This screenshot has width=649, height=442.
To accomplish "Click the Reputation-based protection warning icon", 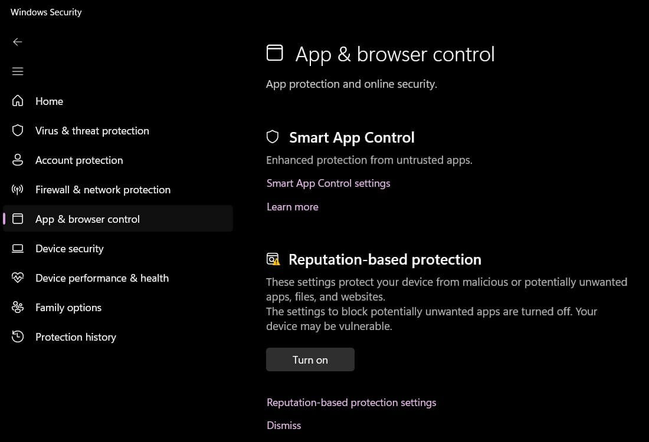I will pyautogui.click(x=272, y=259).
